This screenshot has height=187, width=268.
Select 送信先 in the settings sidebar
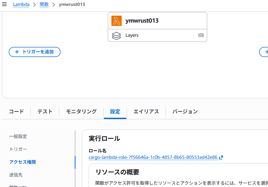16,175
